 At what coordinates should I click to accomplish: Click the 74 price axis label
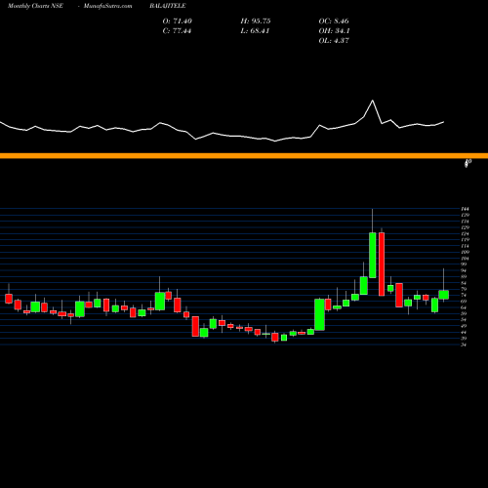(464, 296)
